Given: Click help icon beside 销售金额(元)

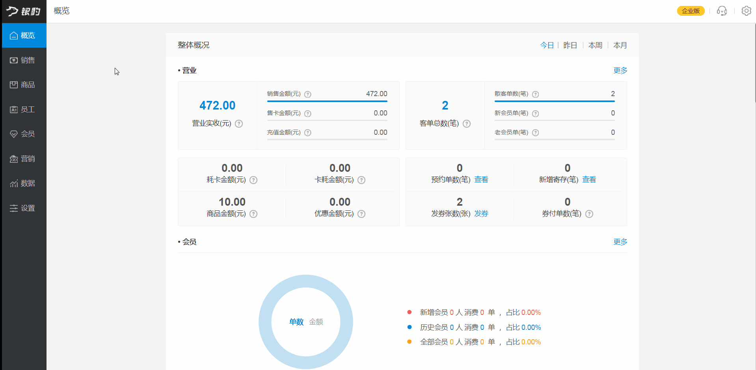Looking at the screenshot, I should [308, 94].
